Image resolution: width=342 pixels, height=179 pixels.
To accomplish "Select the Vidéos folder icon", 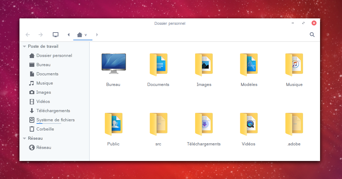I will (x=249, y=124).
